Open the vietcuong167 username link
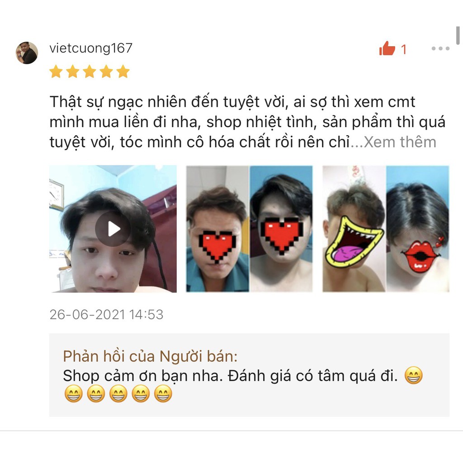 (x=91, y=48)
